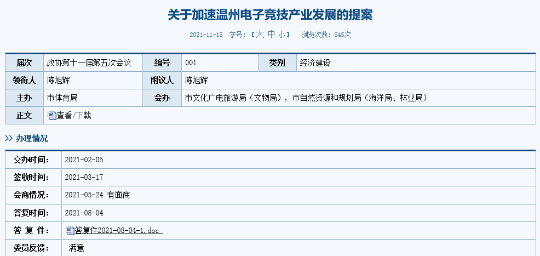Viewport: 540px width, 256px height.
Task: Select the feedback value 满意
Action: coord(76,248)
